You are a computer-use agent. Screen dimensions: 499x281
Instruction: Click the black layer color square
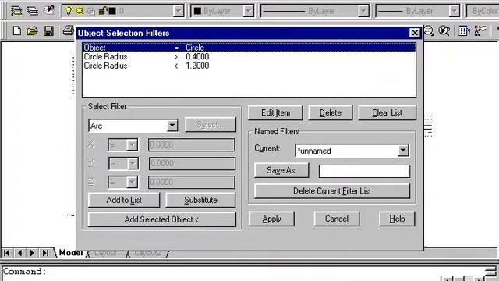click(x=112, y=11)
